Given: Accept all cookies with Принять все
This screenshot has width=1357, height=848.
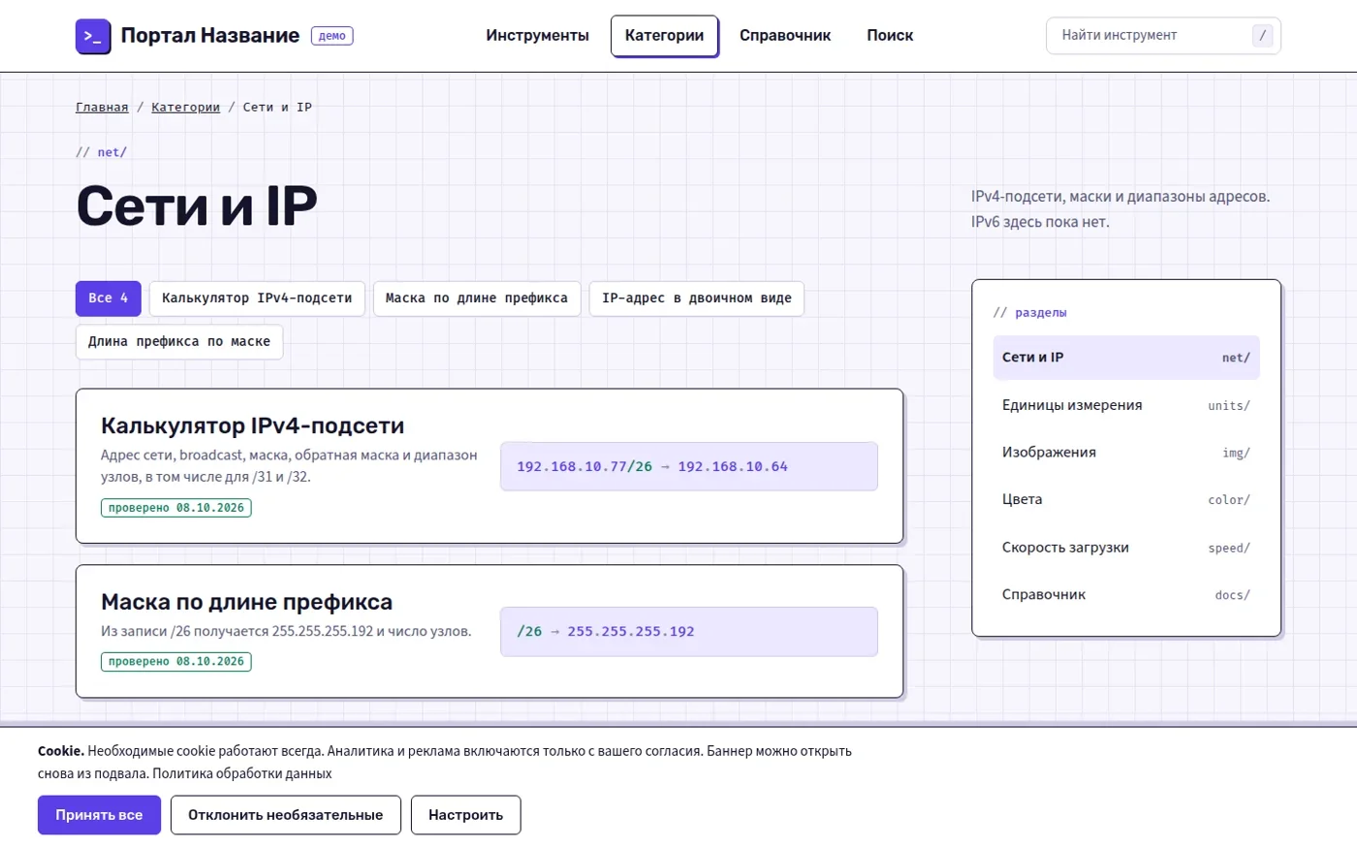Looking at the screenshot, I should [99, 815].
